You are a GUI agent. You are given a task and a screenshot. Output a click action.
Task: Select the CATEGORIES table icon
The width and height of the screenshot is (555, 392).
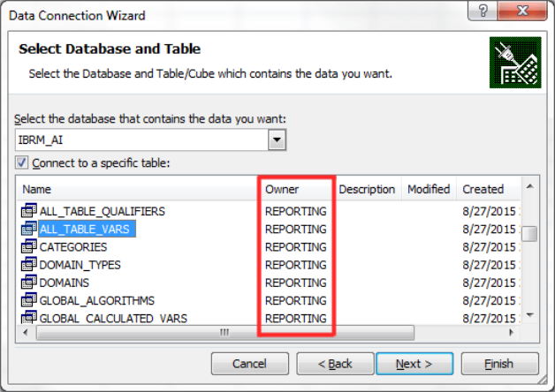tap(29, 246)
